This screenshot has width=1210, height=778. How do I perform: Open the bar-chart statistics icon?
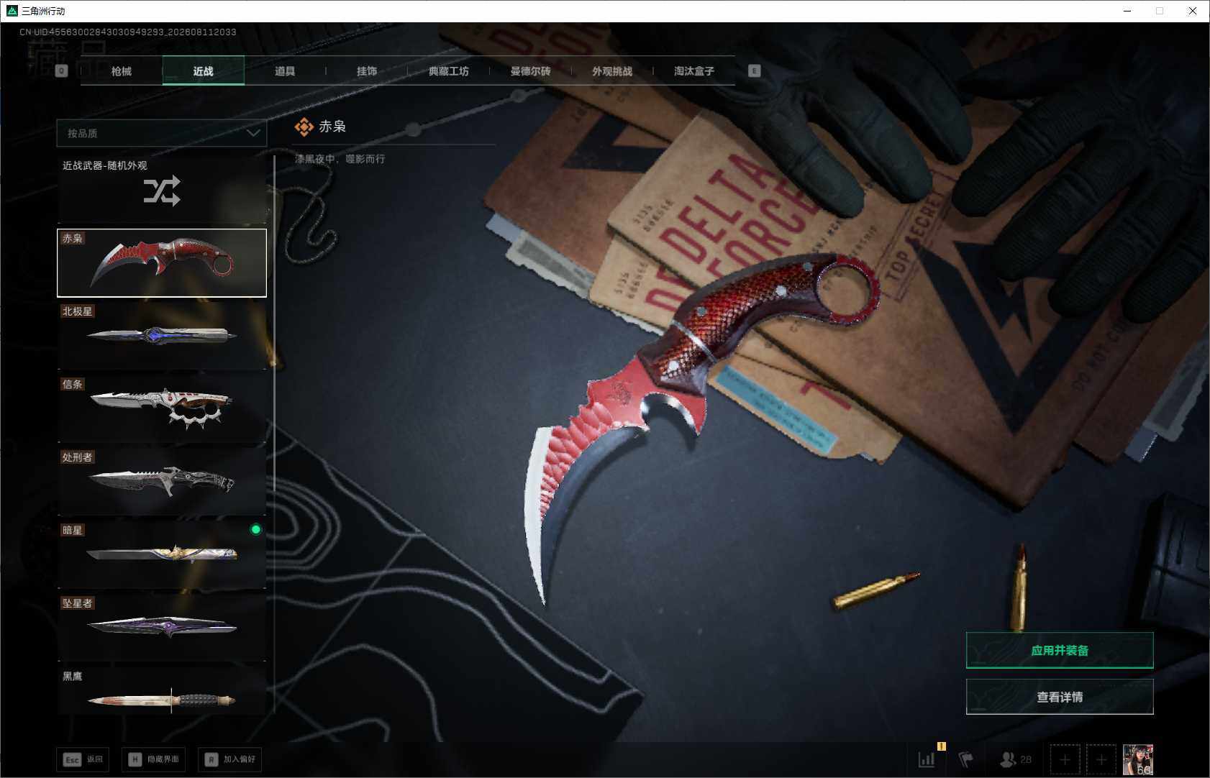(927, 759)
